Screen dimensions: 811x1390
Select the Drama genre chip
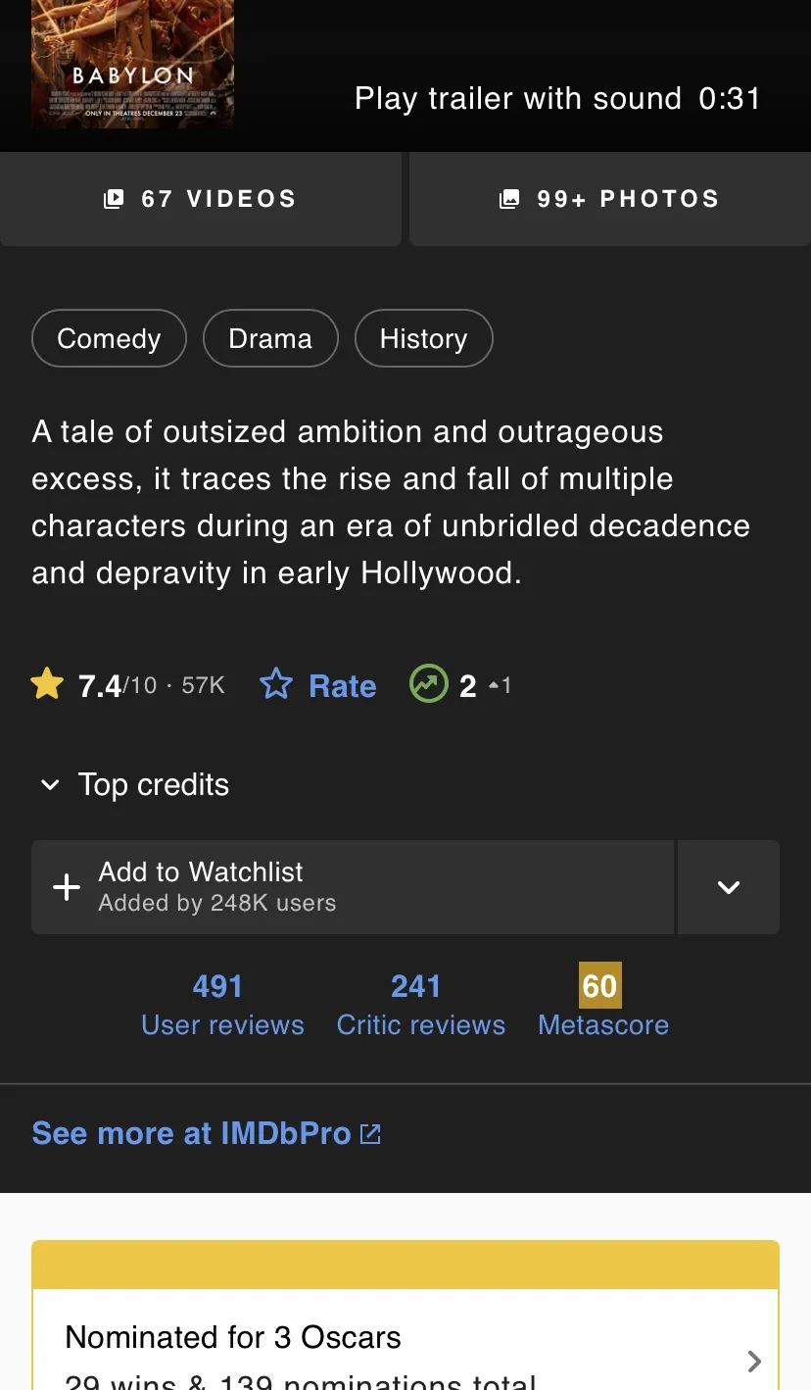pyautogui.click(x=270, y=338)
